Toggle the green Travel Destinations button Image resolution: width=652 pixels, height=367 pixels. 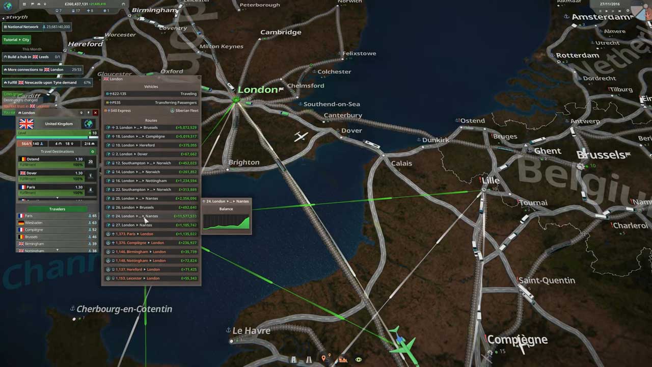pyautogui.click(x=92, y=151)
